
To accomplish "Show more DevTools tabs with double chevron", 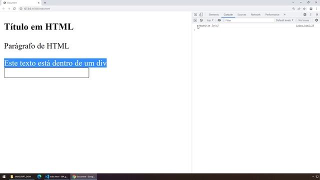I will pos(284,14).
